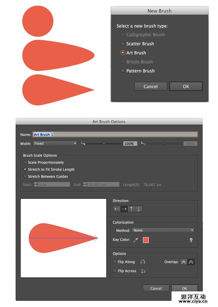The height and width of the screenshot is (307, 218).
Task: Select the down direction arrow button
Action: pos(139,209)
